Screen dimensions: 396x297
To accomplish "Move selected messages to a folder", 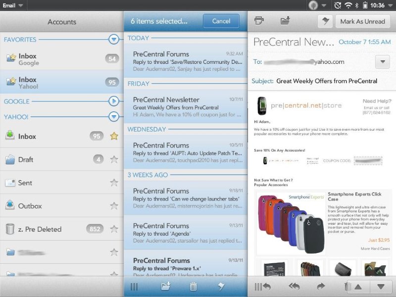I will click(x=166, y=287).
